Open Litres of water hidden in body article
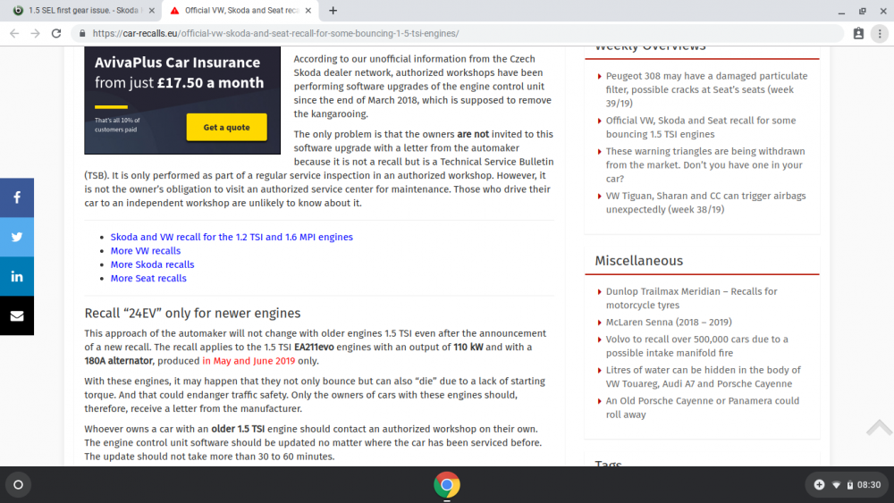 click(x=703, y=376)
